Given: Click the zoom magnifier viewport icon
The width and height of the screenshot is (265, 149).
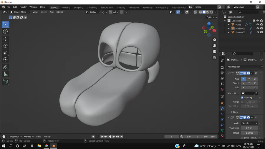Looking at the screenshot, I should coord(214,40).
